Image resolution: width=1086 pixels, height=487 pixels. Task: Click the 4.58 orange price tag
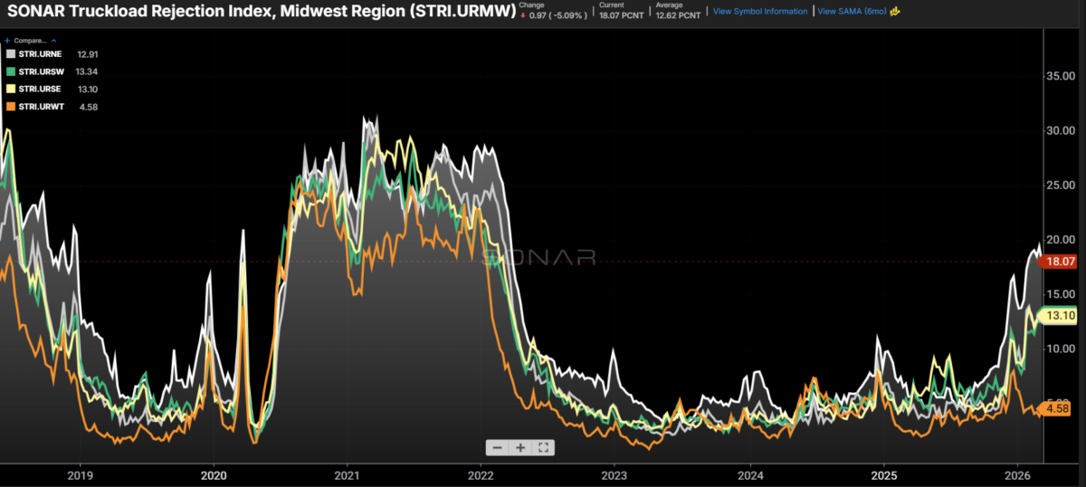pos(1059,409)
